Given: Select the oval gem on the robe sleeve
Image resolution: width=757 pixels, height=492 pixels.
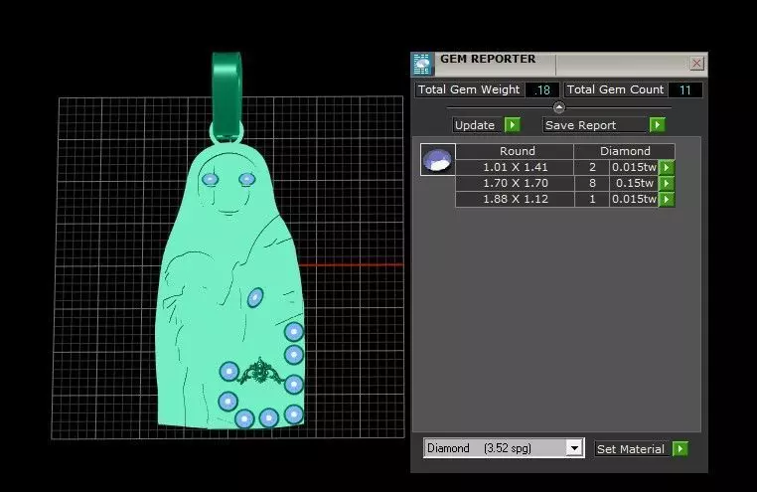Looking at the screenshot, I should click(255, 298).
